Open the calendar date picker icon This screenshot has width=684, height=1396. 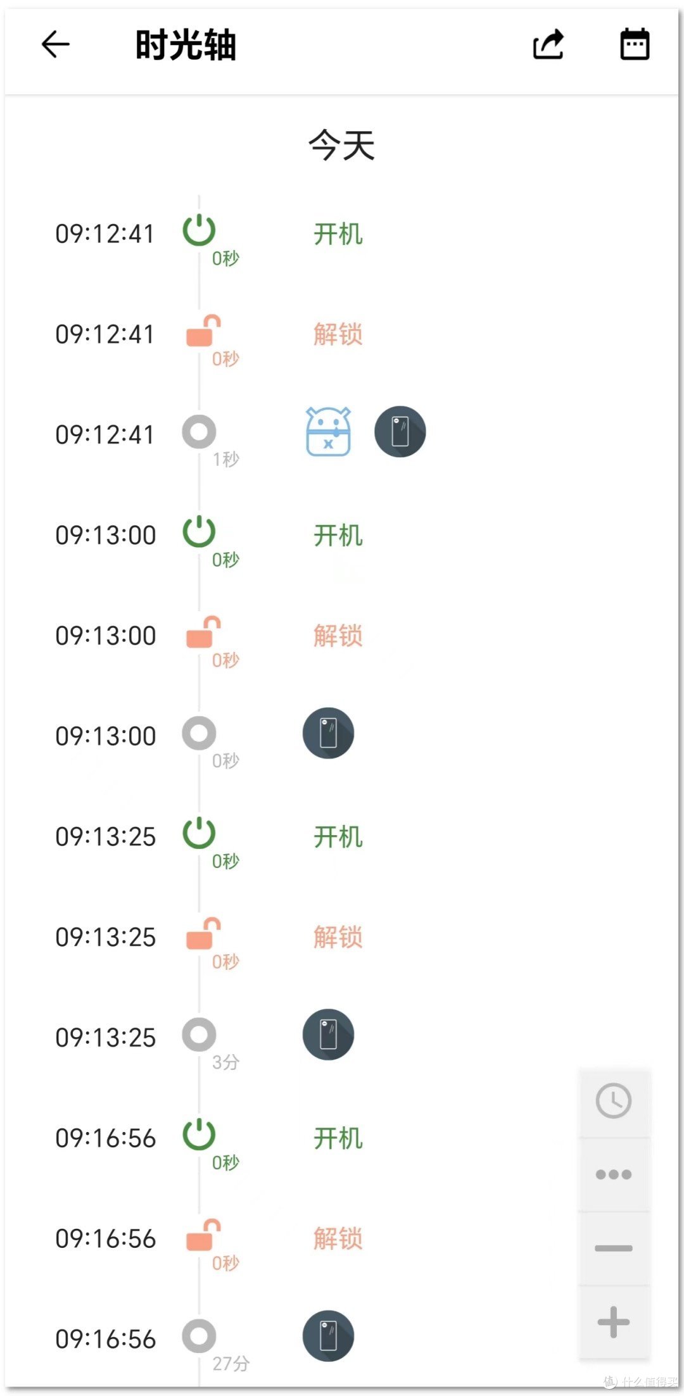[x=634, y=45]
